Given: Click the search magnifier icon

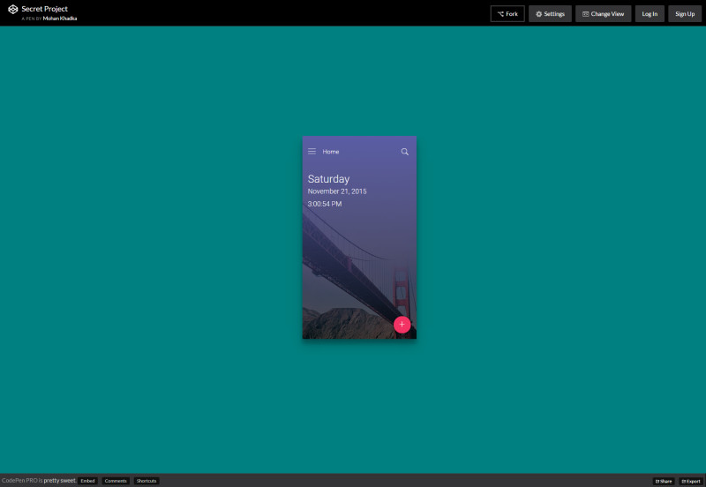Looking at the screenshot, I should click(405, 152).
